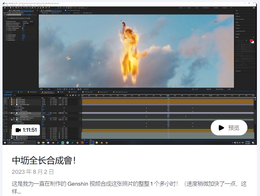Click the After Effects taskbar icon
This screenshot has height=196, width=260.
(x=92, y=143)
